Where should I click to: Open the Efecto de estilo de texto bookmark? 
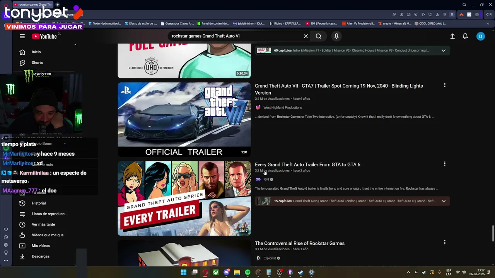(141, 24)
